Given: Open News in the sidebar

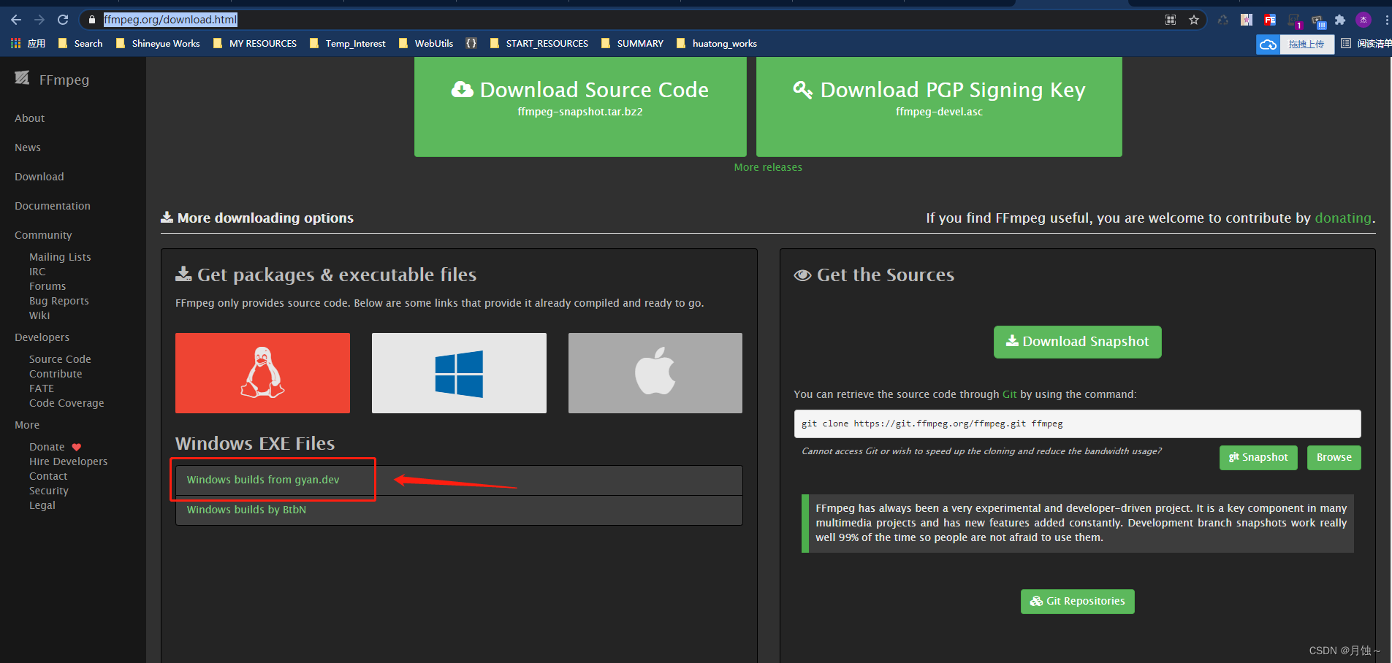Looking at the screenshot, I should 28,147.
